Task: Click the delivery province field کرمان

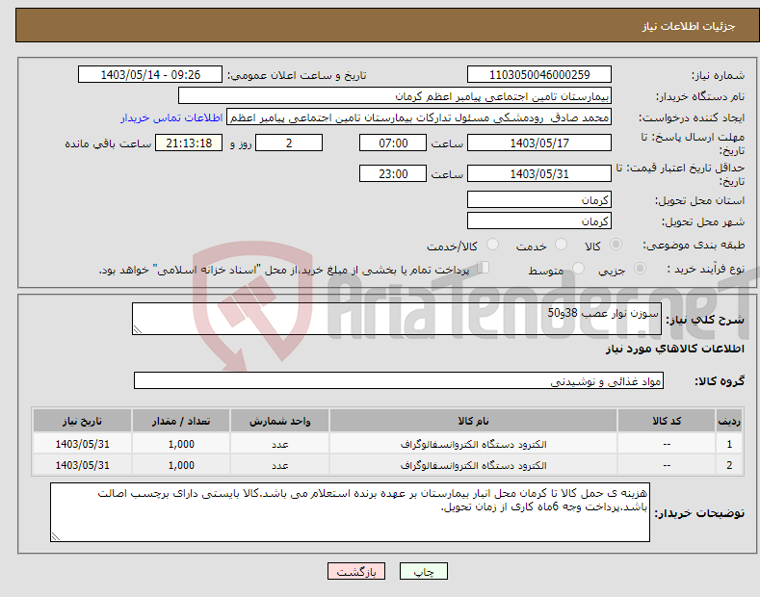Action: point(539,199)
